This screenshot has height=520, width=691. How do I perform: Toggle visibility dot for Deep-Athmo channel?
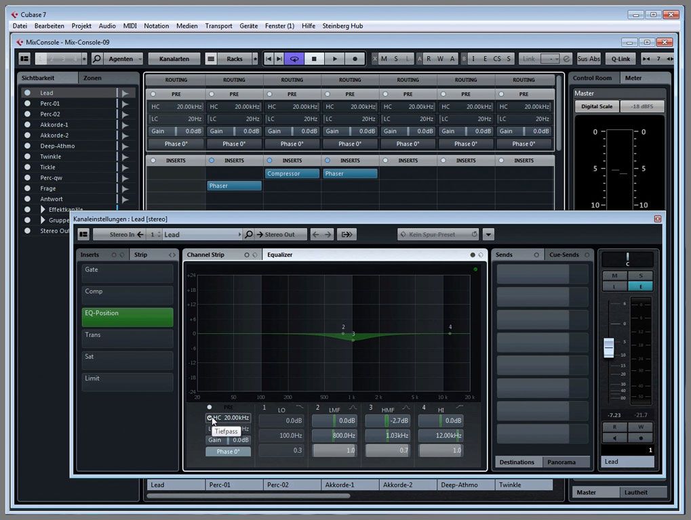(x=27, y=146)
